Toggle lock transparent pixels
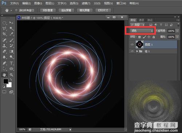This screenshot has height=133, width=182. (139, 37)
